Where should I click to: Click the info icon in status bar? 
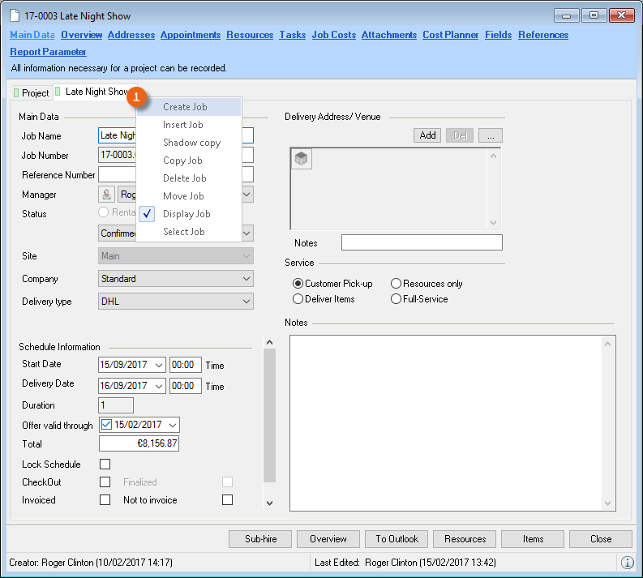click(627, 562)
